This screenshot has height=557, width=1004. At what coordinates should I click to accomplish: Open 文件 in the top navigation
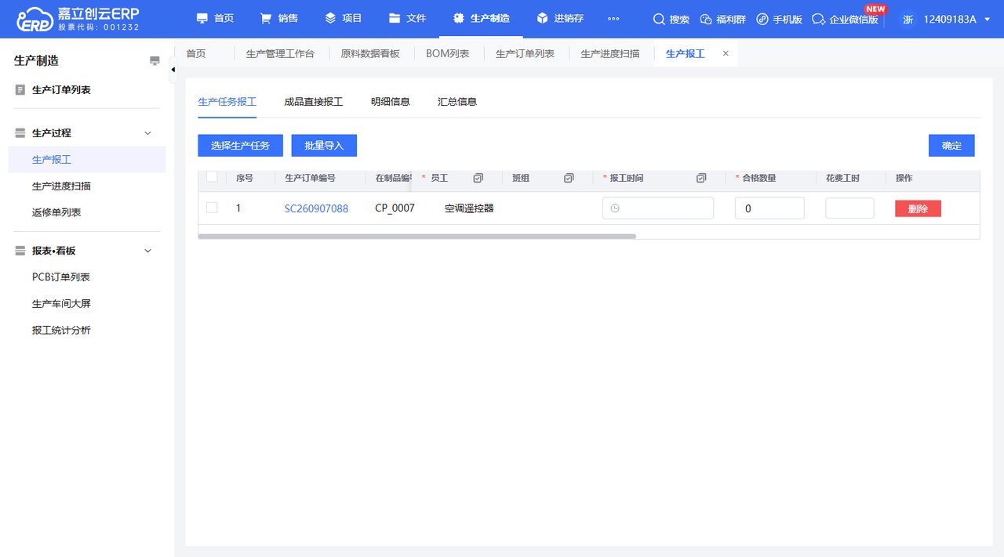408,19
